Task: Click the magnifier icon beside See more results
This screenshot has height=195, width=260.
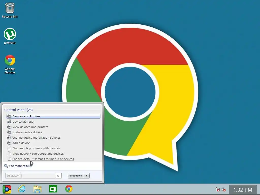Action: pos(6,166)
